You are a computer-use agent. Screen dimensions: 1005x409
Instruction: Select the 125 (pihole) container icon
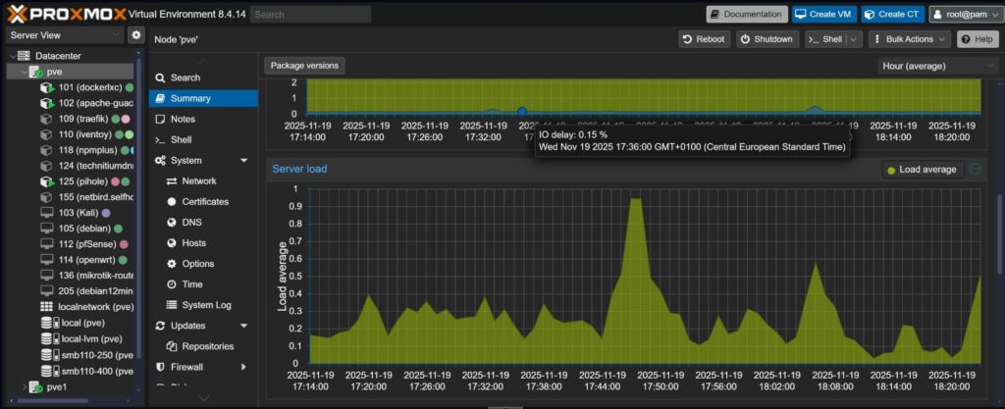click(46, 181)
